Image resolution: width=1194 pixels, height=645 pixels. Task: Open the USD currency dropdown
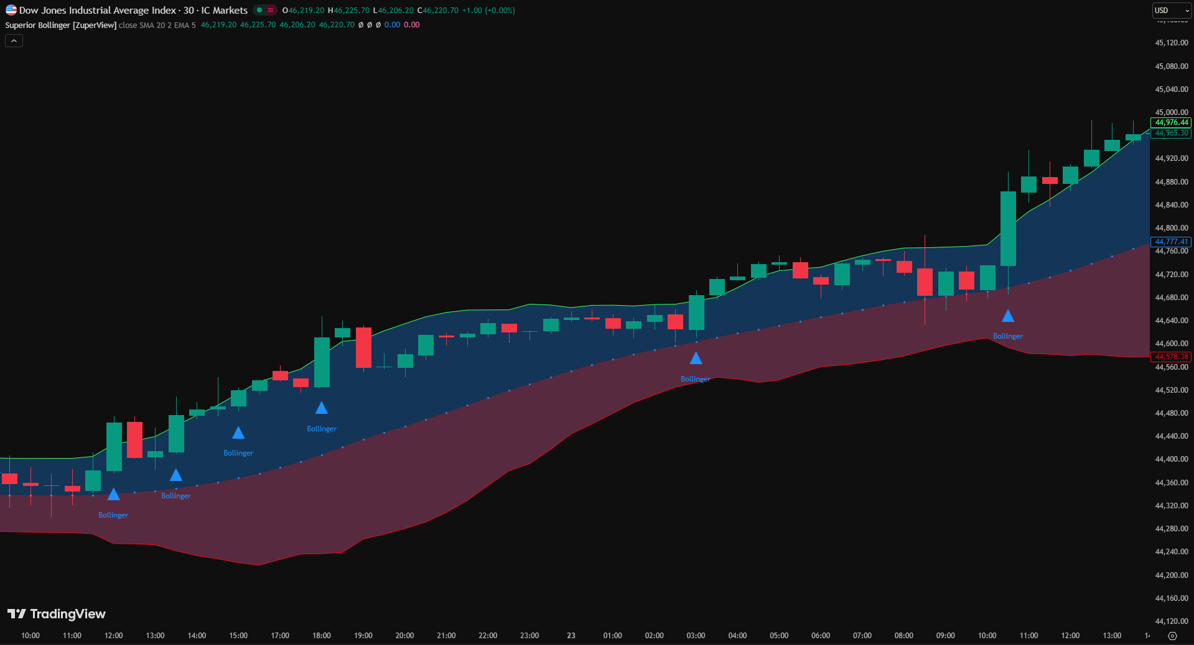click(1171, 11)
